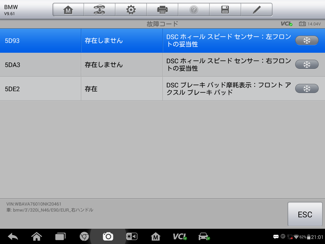Open brightness and volume controls from taskbar
This screenshot has height=244, width=325.
[x=132, y=236]
